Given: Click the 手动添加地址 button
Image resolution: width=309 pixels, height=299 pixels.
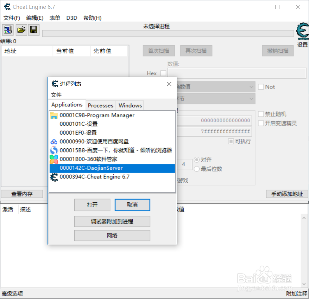Looking at the screenshot, I should tap(287, 194).
